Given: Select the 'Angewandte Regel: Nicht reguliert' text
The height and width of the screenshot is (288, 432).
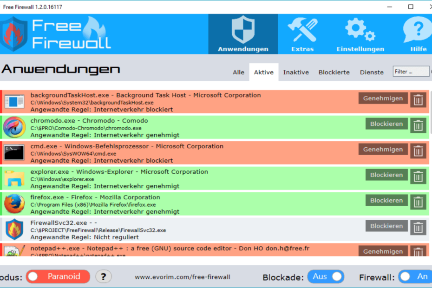Looking at the screenshot, I should coord(85,237).
